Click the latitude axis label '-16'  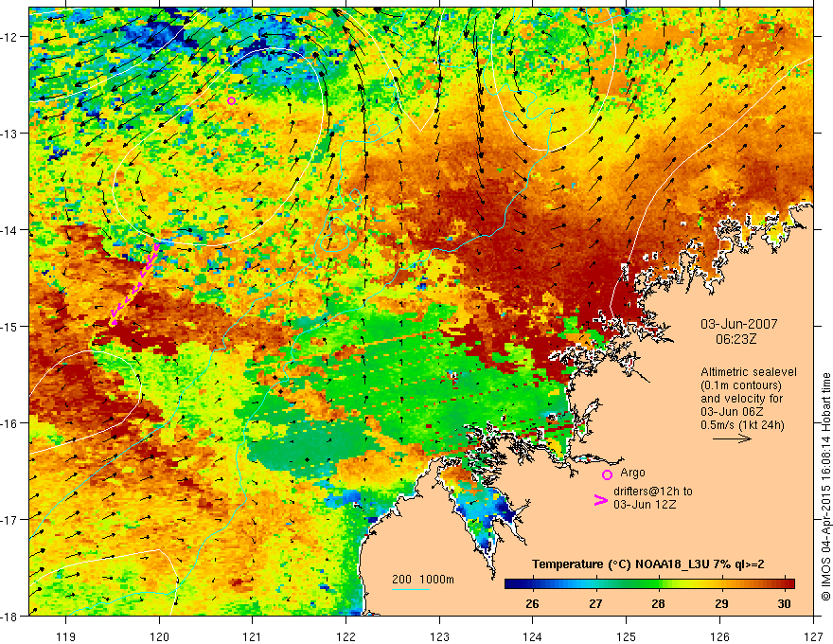tap(10, 423)
